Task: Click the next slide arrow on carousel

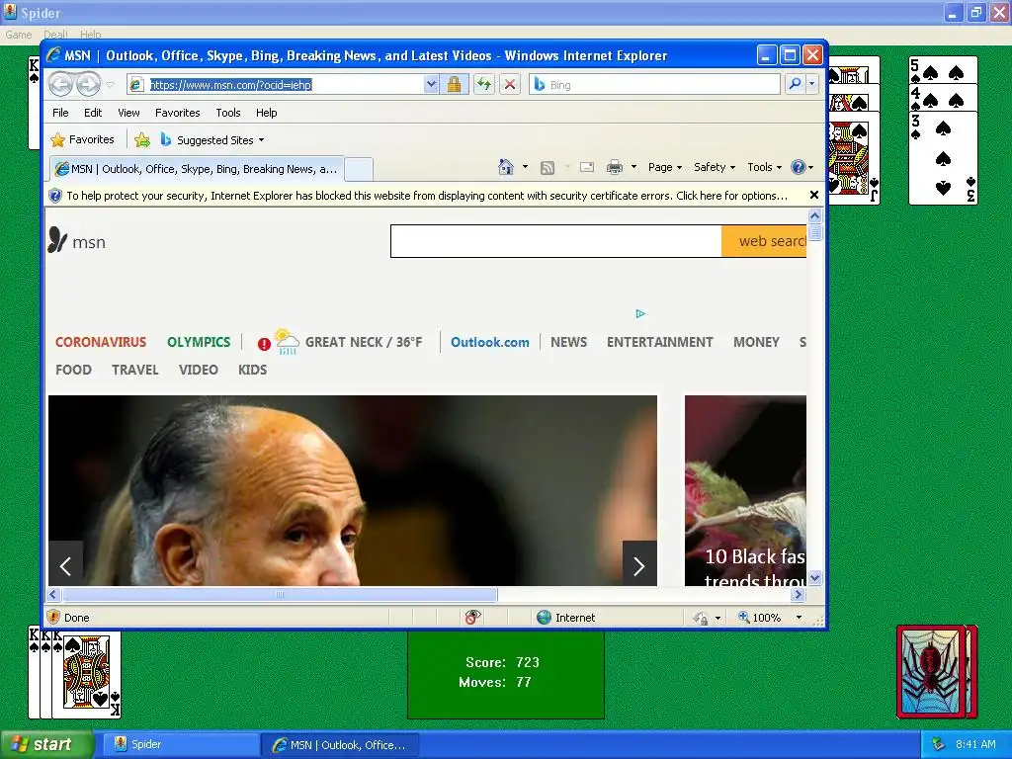Action: [x=639, y=566]
